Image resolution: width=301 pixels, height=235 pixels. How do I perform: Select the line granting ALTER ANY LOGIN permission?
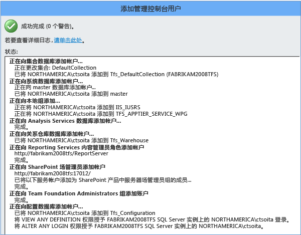pos(139,226)
